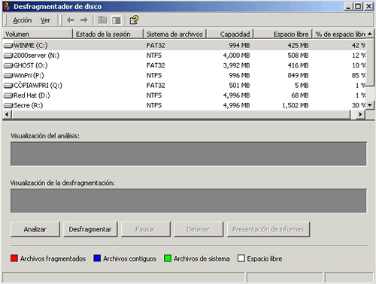Click the Back arrow toolbar icon
This screenshot has height=284, width=376.
pyautogui.click(x=71, y=20)
